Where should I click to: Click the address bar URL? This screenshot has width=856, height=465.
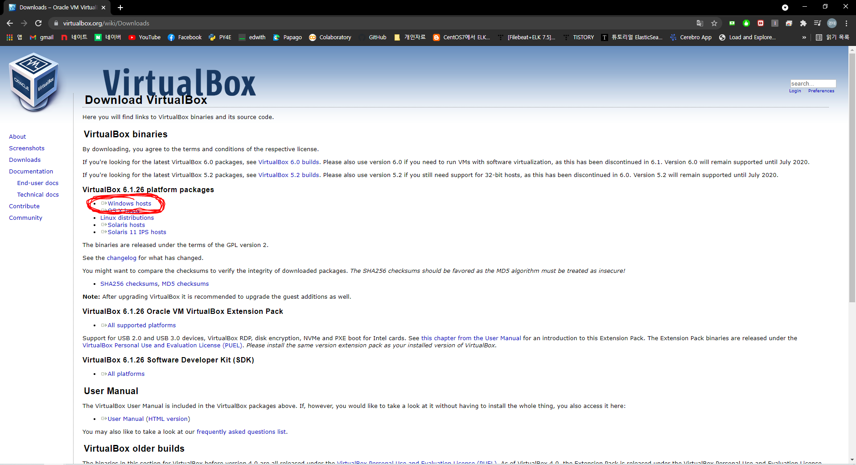point(106,23)
